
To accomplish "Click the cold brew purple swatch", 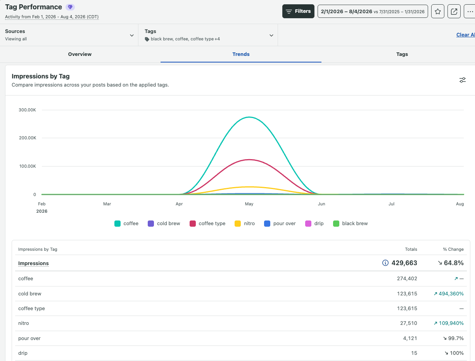I will [151, 224].
